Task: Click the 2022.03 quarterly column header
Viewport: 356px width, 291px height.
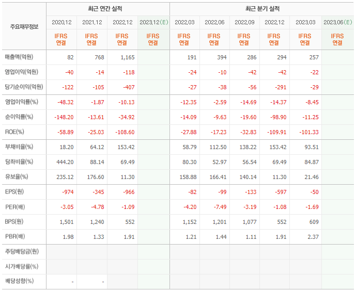Action: pyautogui.click(x=184, y=22)
